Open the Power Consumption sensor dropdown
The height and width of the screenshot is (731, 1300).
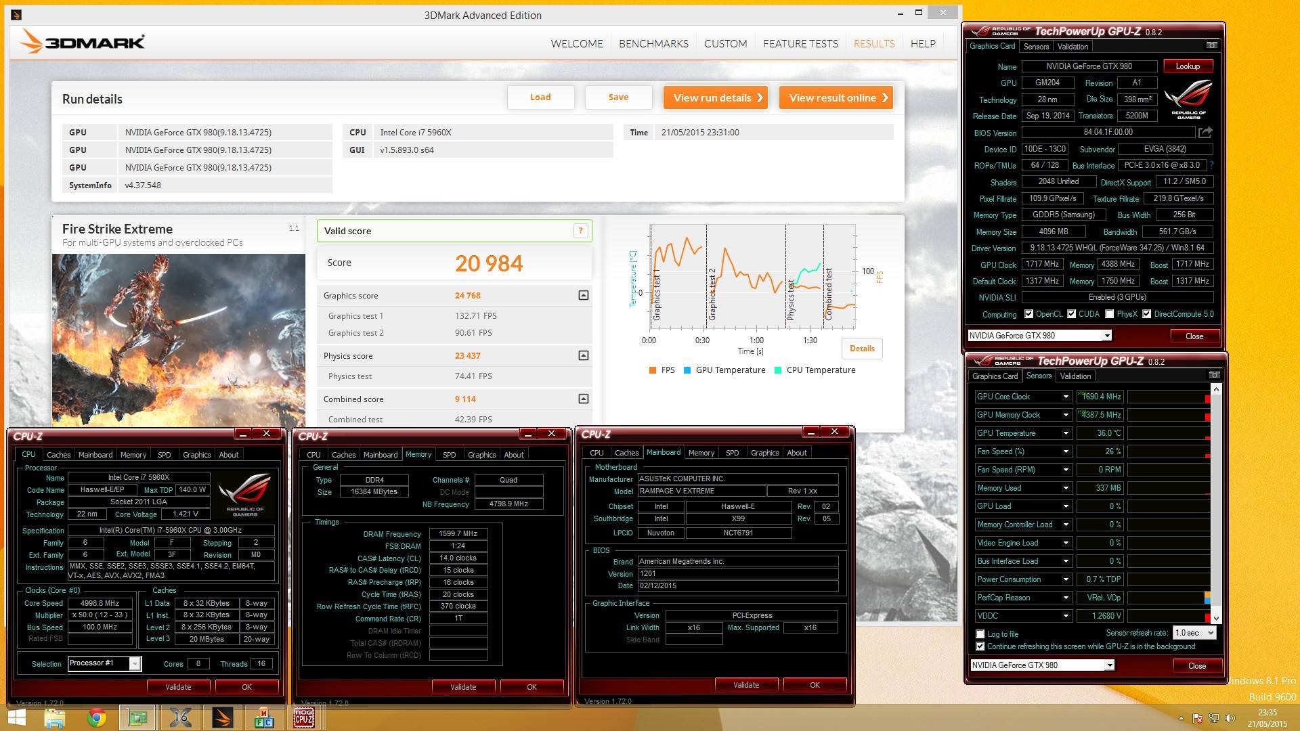(1066, 579)
